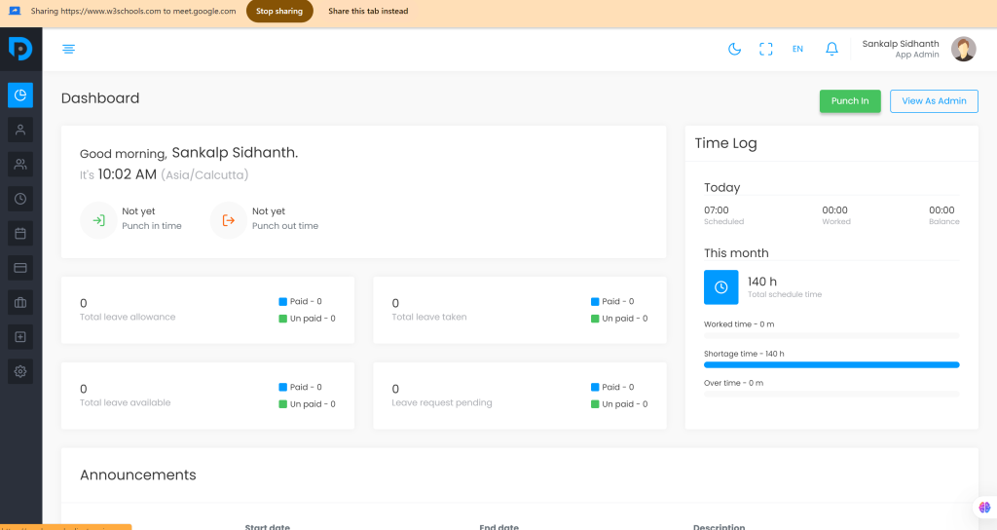Click the clock icon in the sidebar
Viewport: 997px width, 530px height.
tap(20, 199)
